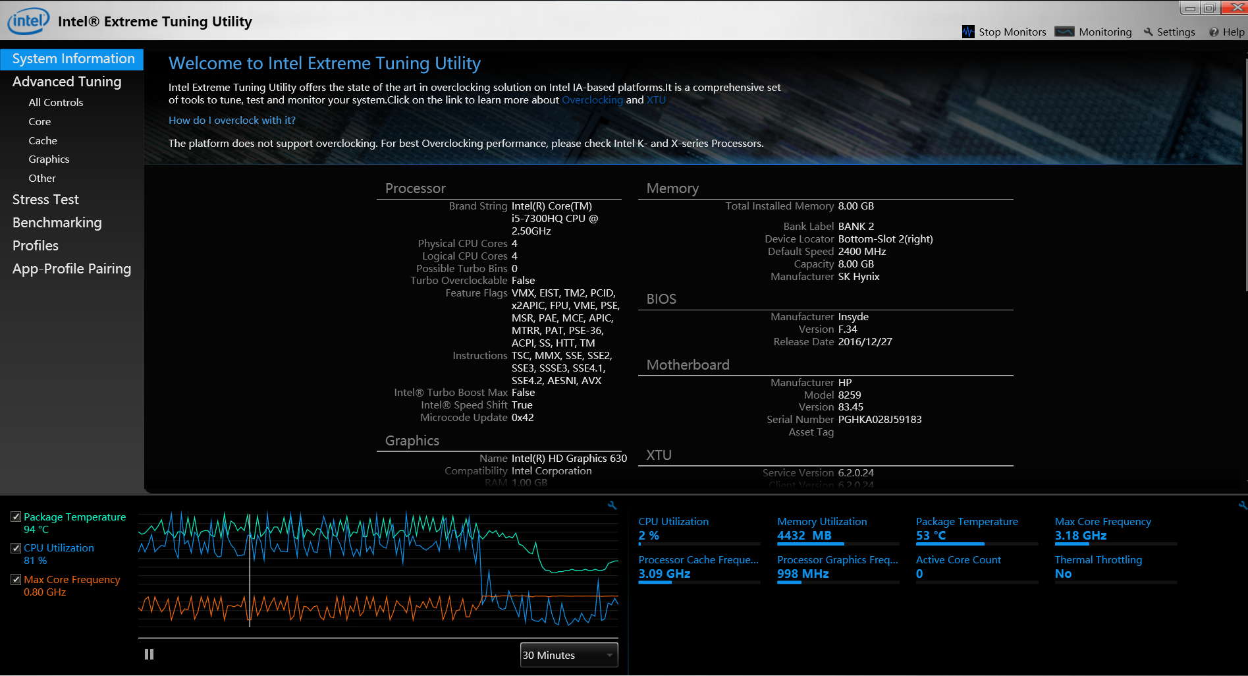This screenshot has width=1248, height=676.
Task: Click 'Intel(R) HD Graphics 630' name value
Action: pos(569,459)
